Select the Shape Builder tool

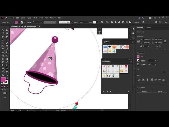tap(3, 56)
